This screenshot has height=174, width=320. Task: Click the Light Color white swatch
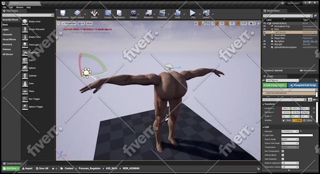click(x=297, y=136)
